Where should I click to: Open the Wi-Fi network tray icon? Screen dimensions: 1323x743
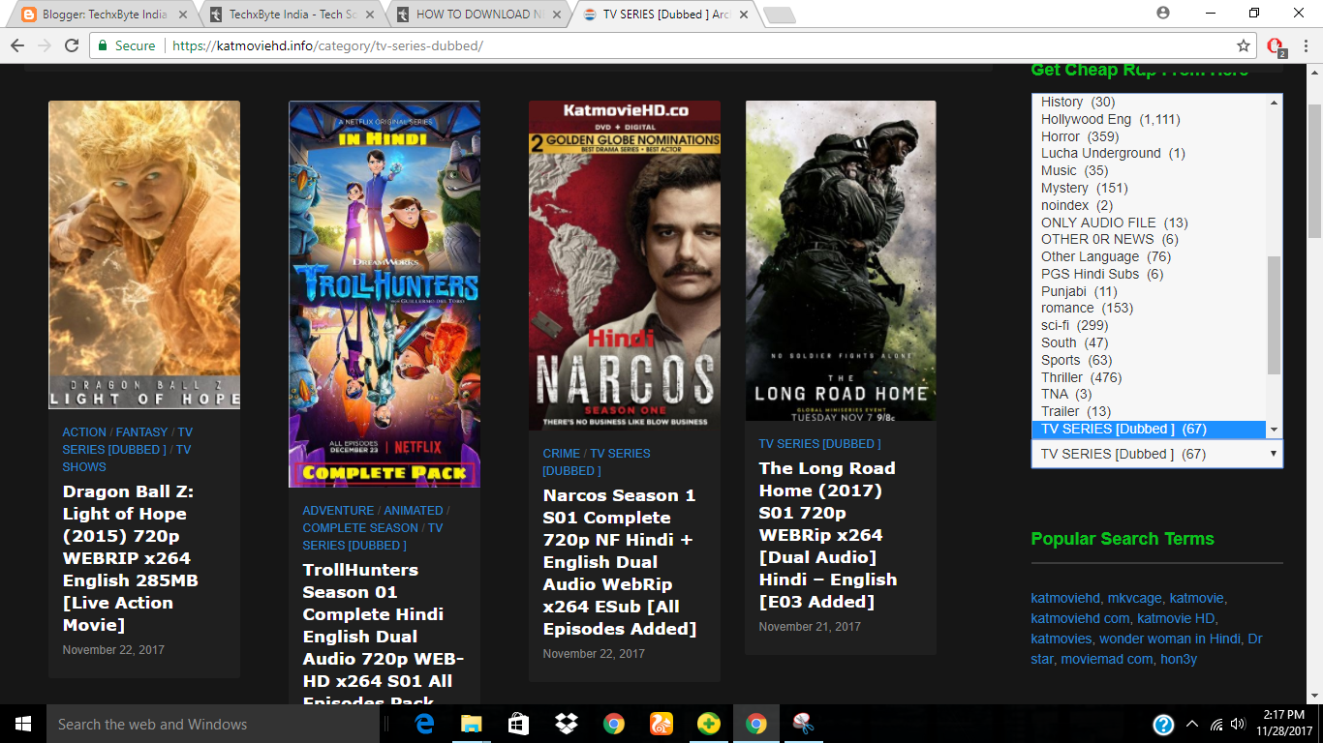(1216, 724)
